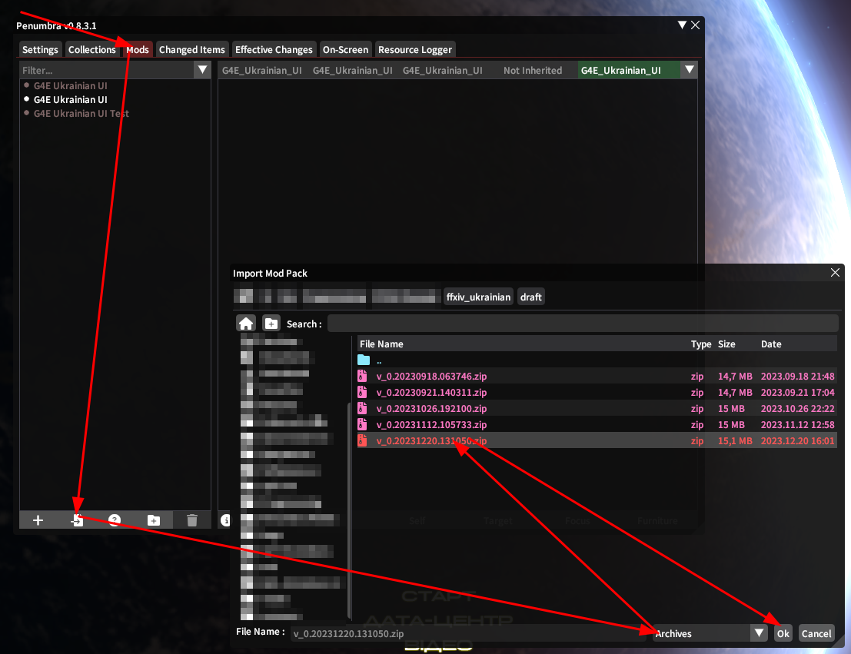
Task: Select file v_0.20230921.140311.zip
Action: click(597, 392)
